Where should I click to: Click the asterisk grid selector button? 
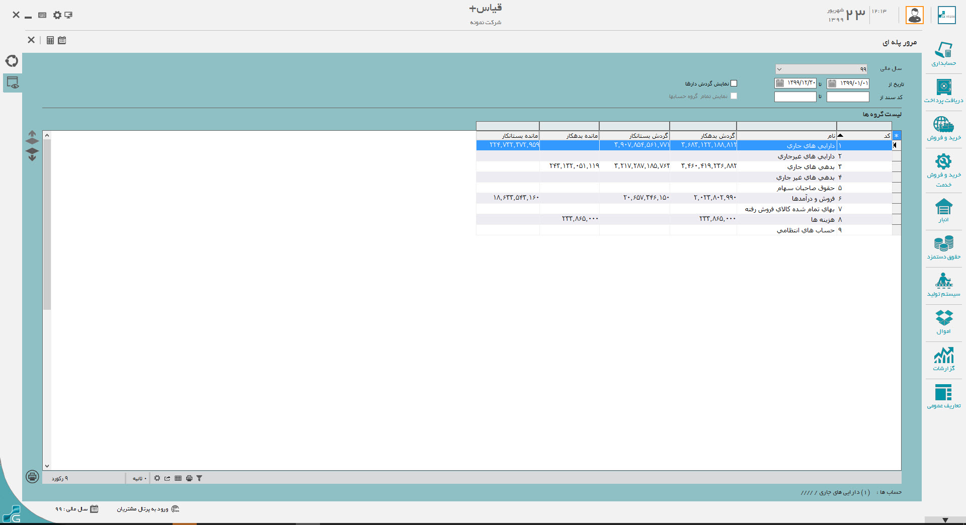[897, 136]
